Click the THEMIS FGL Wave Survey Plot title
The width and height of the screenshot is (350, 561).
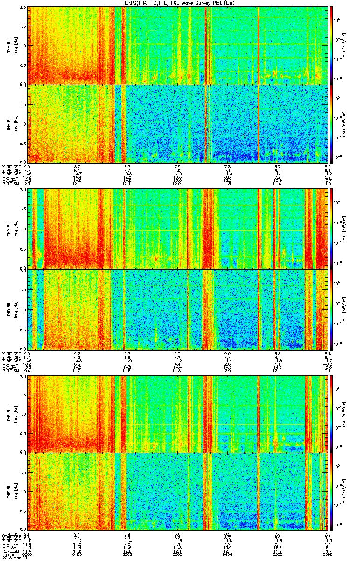(177, 3)
